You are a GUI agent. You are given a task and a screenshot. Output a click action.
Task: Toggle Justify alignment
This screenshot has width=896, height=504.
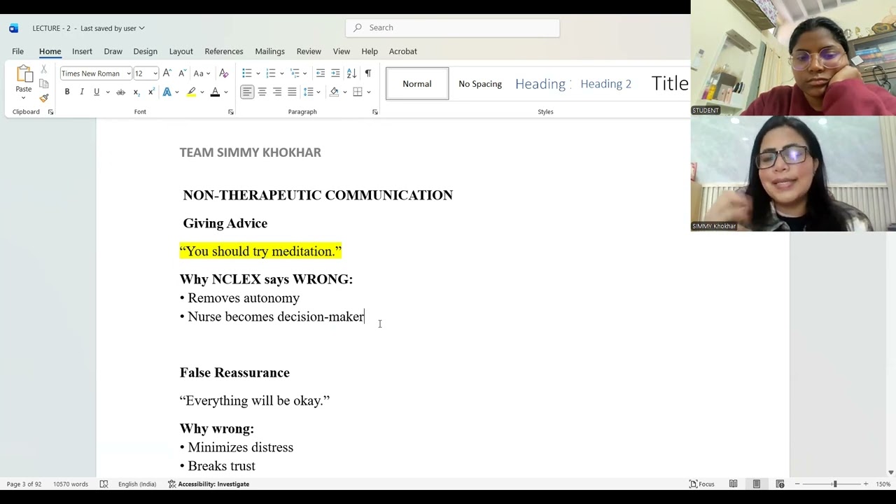tap(292, 92)
